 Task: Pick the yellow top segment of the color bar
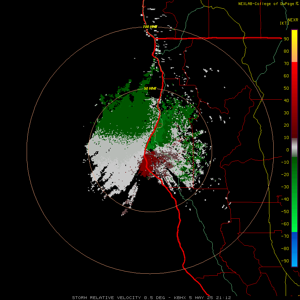[294, 46]
